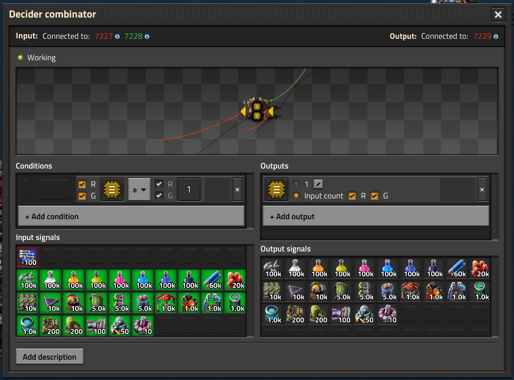Click the Add description button
This screenshot has width=514, height=380.
click(50, 357)
